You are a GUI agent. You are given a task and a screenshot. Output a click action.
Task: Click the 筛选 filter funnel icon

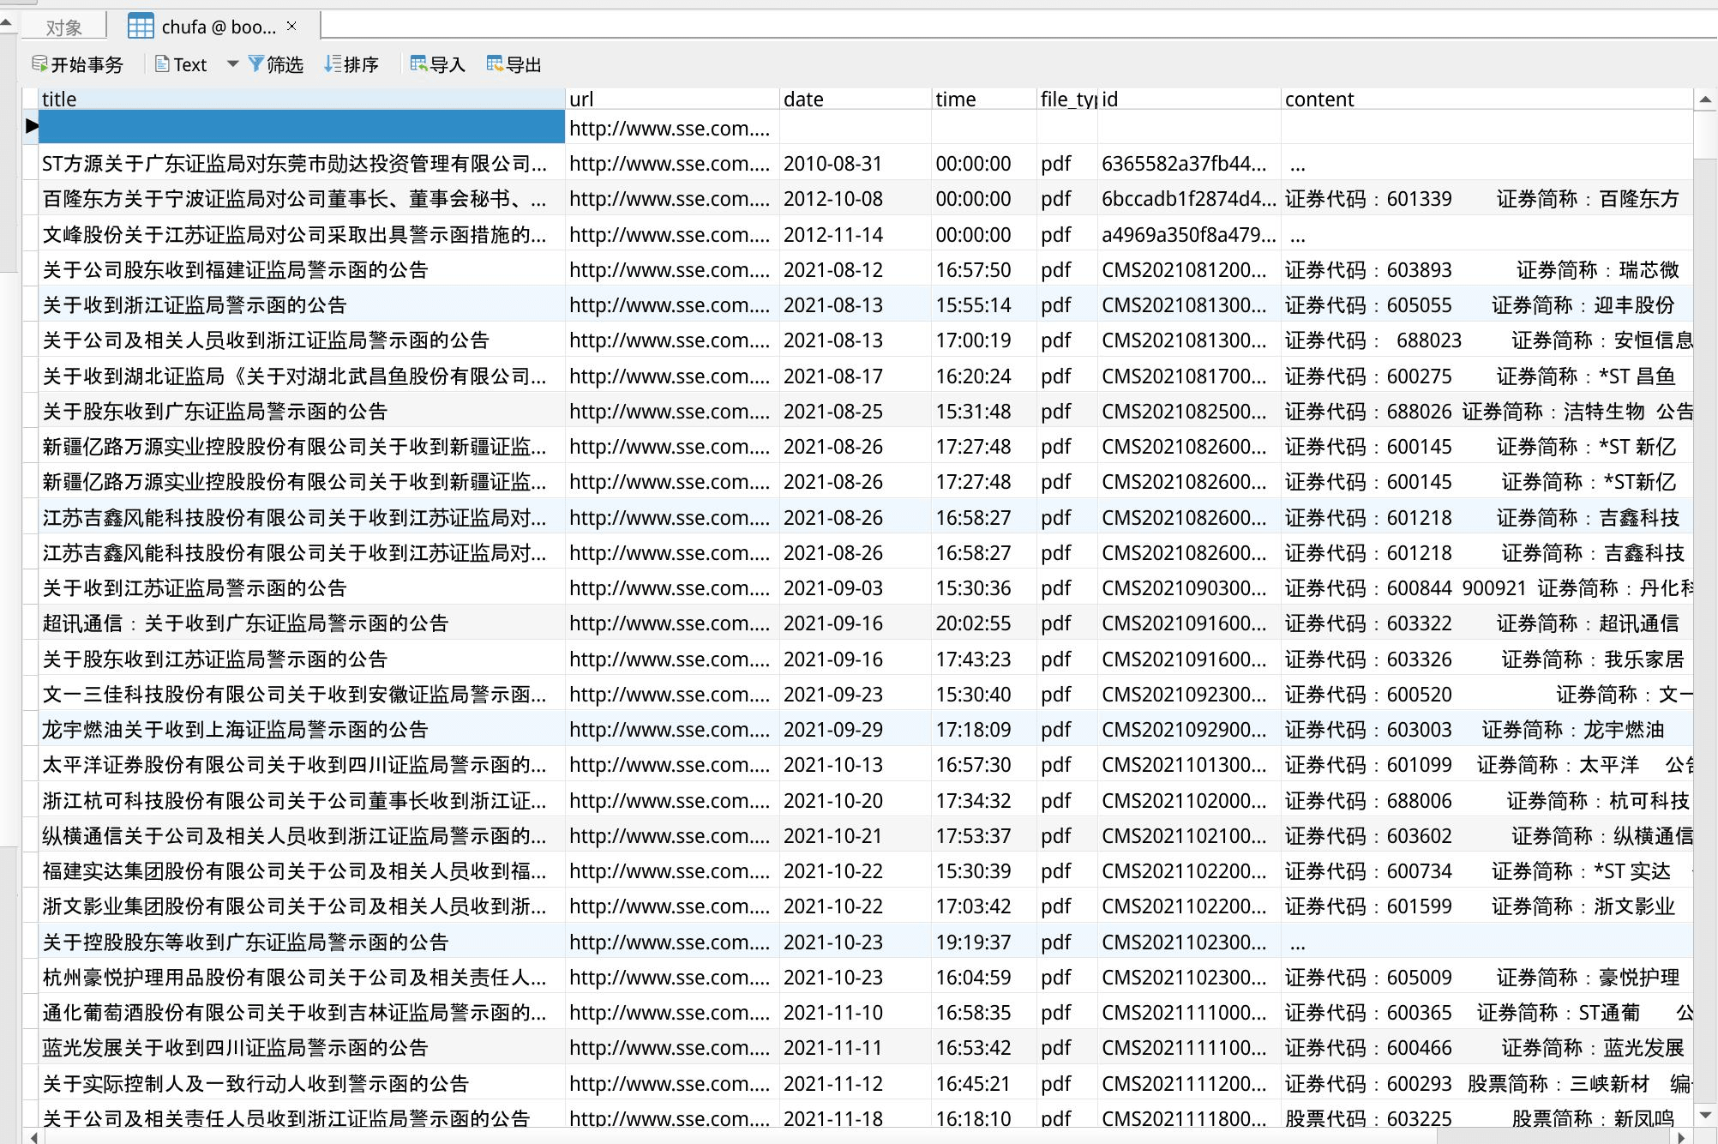(x=255, y=64)
